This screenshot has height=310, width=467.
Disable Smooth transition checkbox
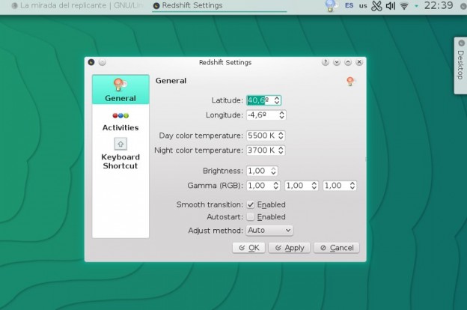click(x=251, y=204)
